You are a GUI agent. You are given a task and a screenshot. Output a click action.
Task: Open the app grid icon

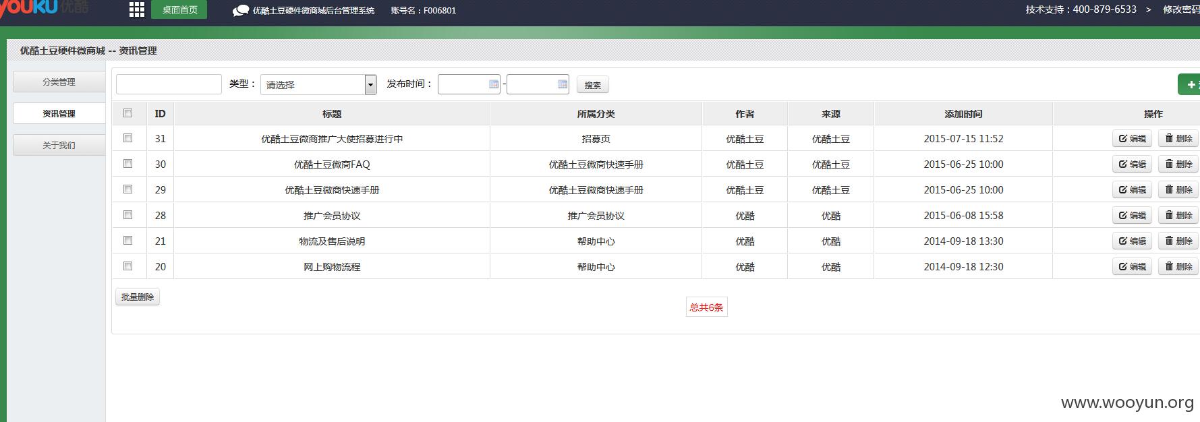(x=137, y=9)
